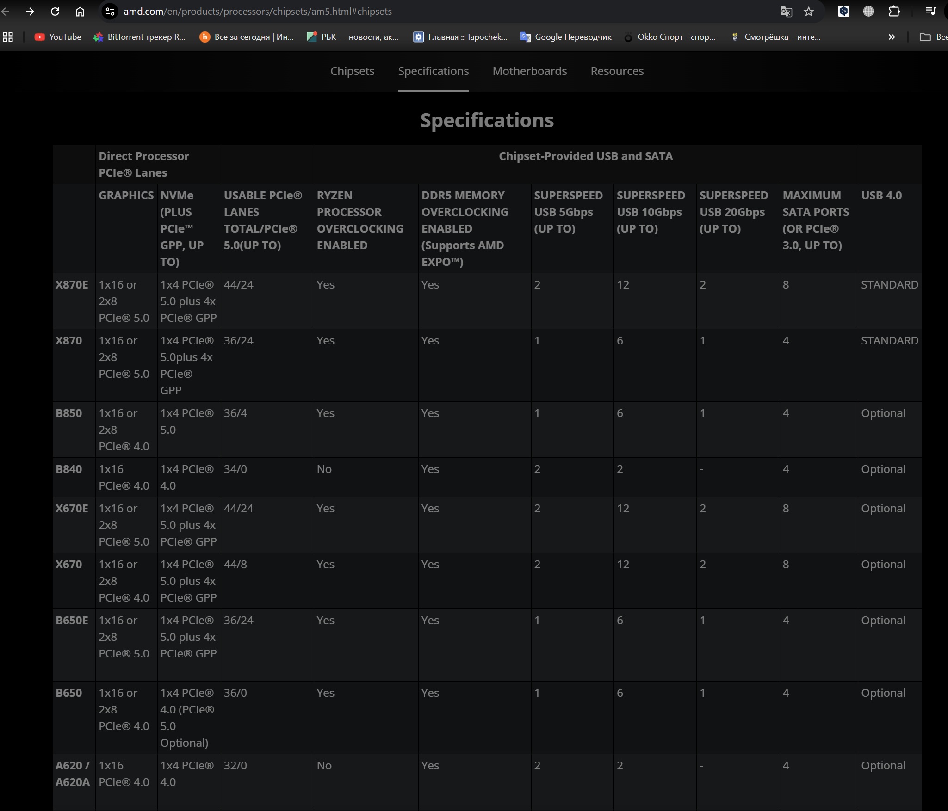Open site information icon in address bar
Viewport: 948px width, 811px height.
[x=110, y=12]
